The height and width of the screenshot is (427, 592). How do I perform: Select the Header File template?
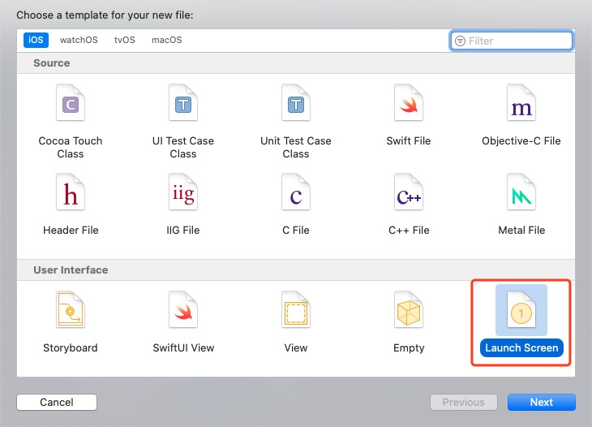tap(71, 195)
